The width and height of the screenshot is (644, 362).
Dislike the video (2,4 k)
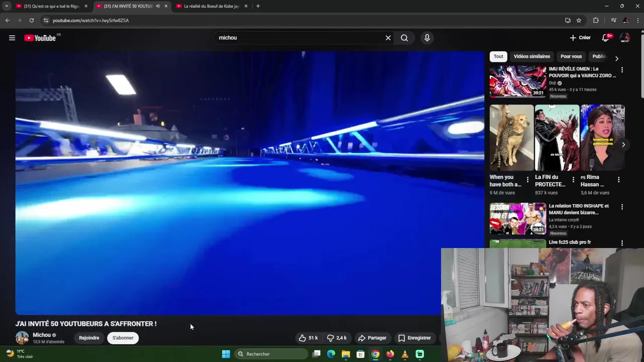pos(337,338)
